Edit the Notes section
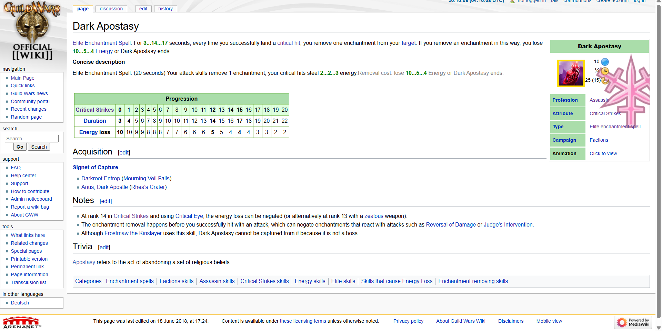This screenshot has height=331, width=662. [x=106, y=201]
